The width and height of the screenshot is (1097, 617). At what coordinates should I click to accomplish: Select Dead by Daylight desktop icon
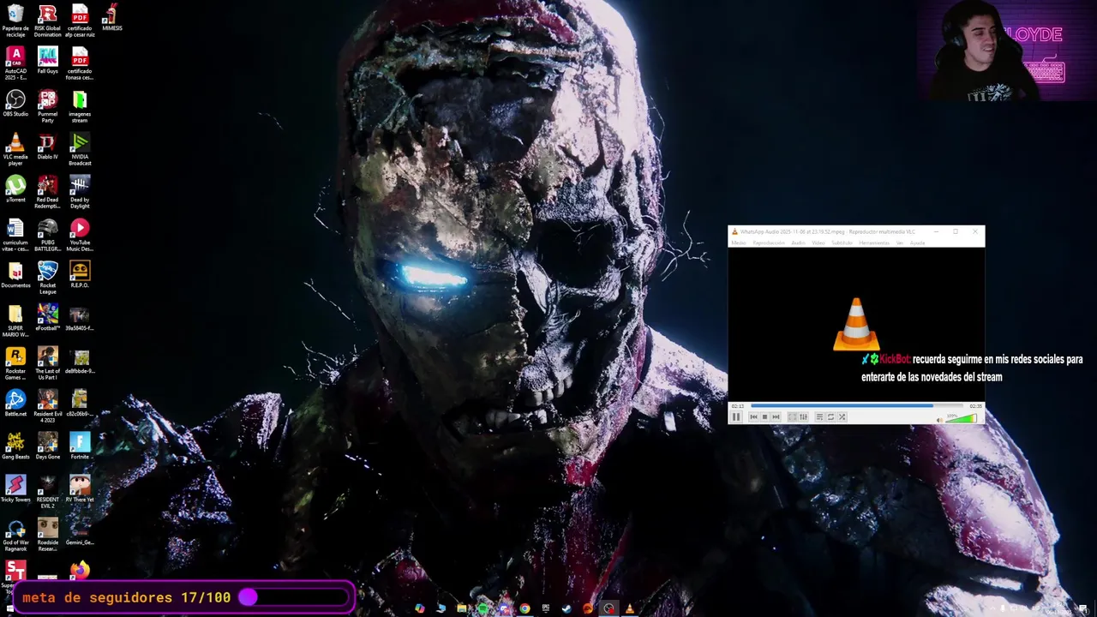pyautogui.click(x=80, y=192)
